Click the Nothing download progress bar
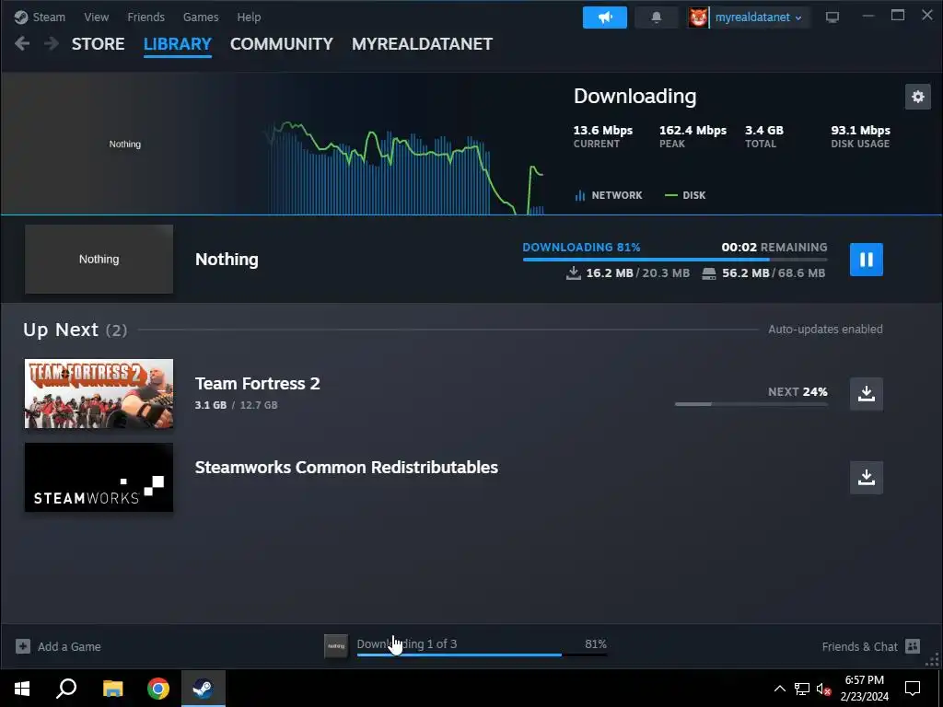Image resolution: width=943 pixels, height=707 pixels. 675,259
